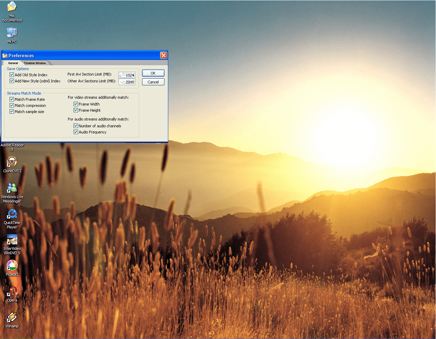Viewport: 436px width, 339px height.
Task: Confirm preferences with OK
Action: pyautogui.click(x=153, y=73)
